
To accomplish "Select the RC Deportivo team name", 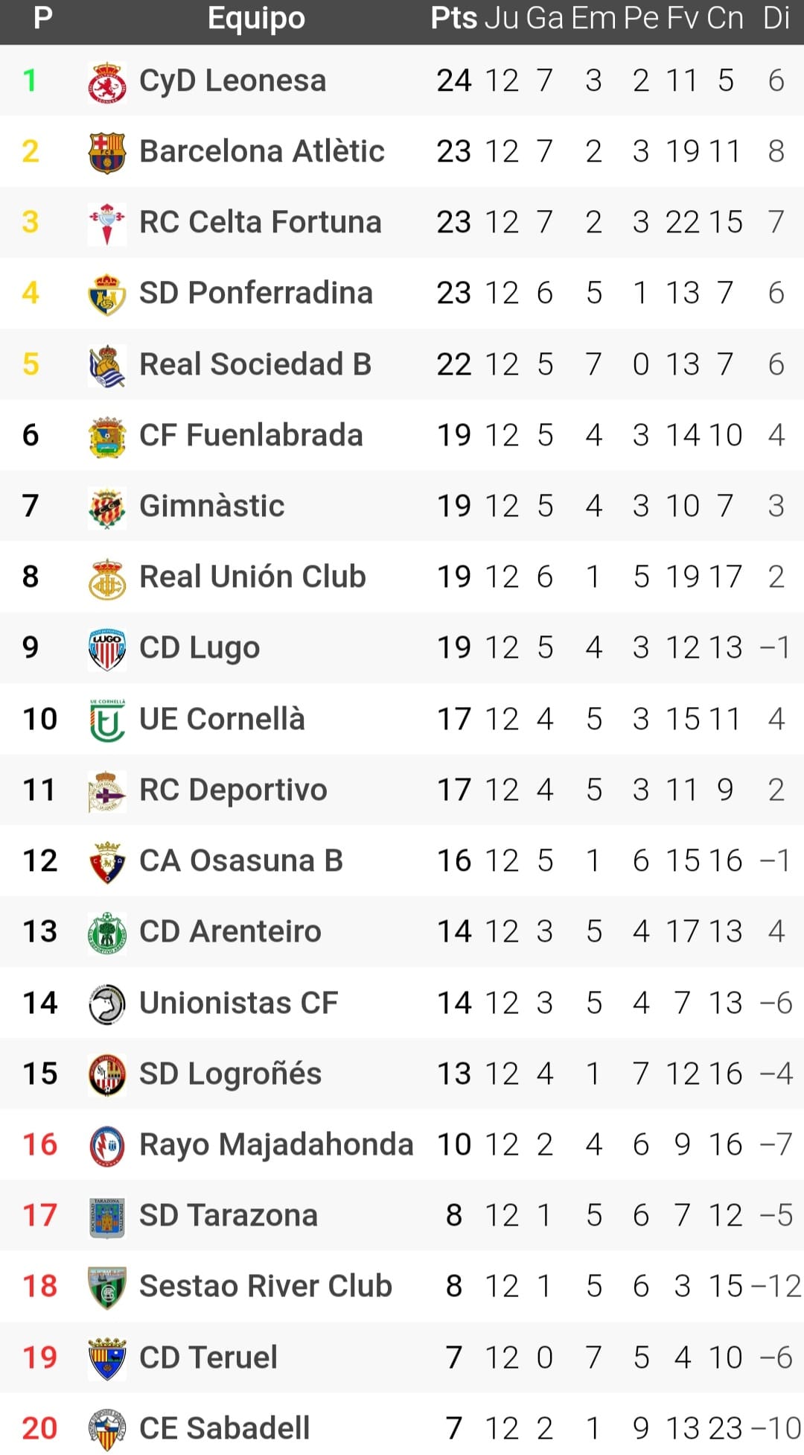I will pos(233,790).
